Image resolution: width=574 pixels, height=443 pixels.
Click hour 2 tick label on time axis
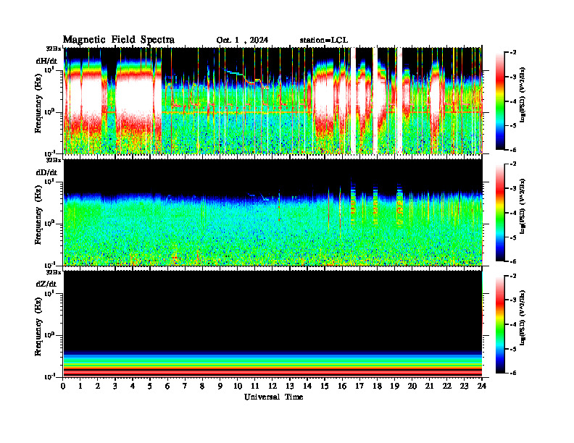98,386
